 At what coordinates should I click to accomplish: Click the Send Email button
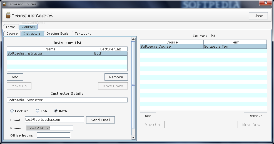pos(101,120)
